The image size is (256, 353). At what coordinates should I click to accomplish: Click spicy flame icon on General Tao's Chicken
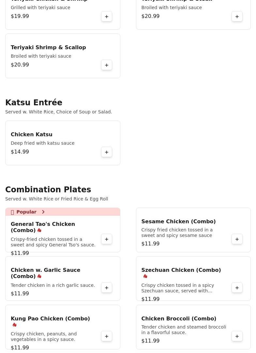[39, 230]
